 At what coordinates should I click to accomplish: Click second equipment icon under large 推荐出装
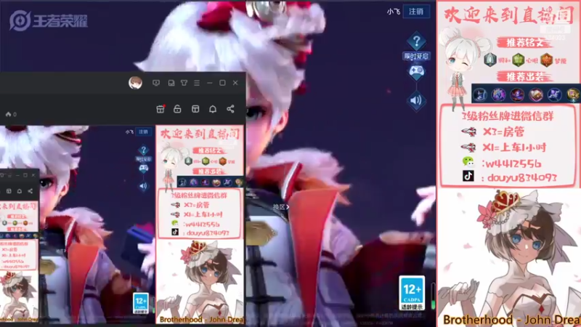click(498, 94)
